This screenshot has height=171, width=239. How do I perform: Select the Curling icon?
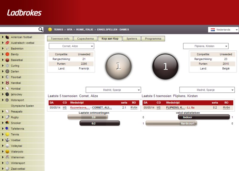coord(7,66)
